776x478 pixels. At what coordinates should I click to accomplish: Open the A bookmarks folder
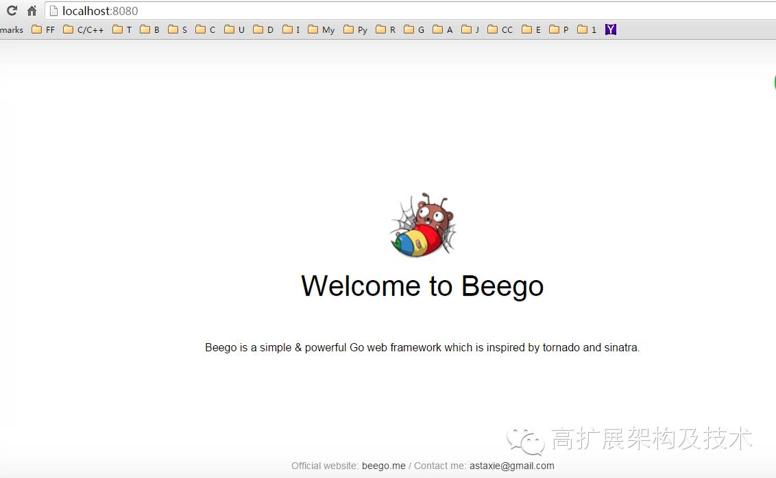[x=442, y=29]
